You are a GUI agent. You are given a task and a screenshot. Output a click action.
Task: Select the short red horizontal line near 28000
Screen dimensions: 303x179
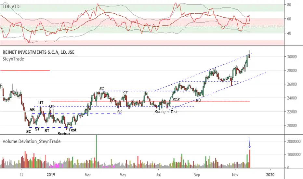(x=25, y=71)
